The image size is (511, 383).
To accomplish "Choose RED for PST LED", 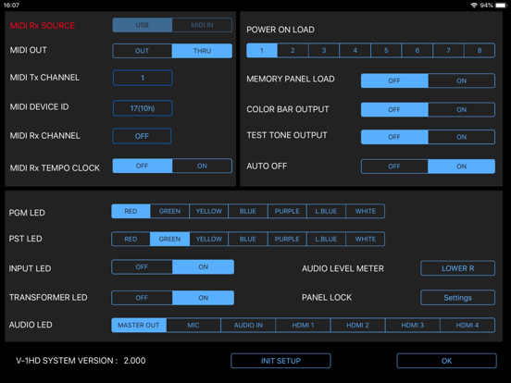I will 131,239.
